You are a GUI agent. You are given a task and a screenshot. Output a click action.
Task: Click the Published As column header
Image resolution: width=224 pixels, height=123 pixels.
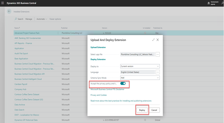(x=158, y=28)
